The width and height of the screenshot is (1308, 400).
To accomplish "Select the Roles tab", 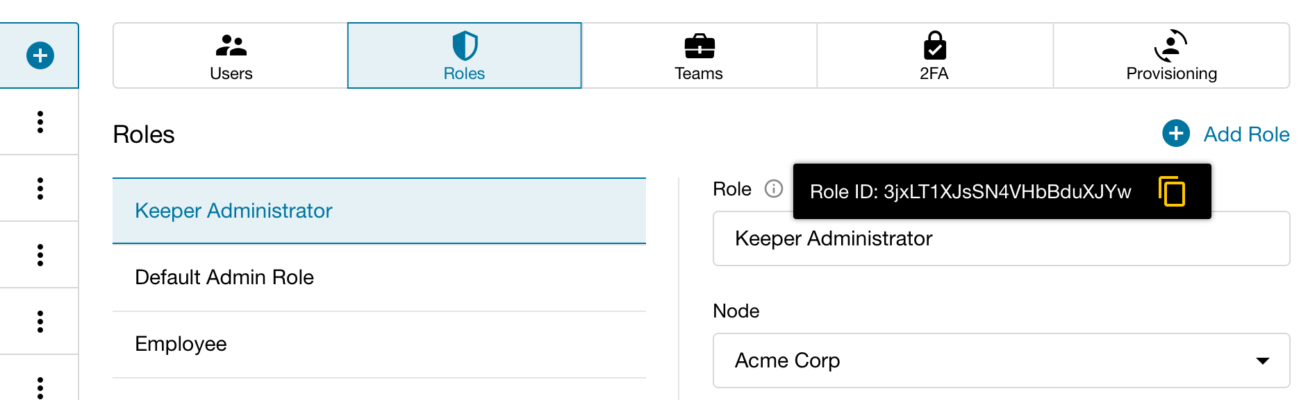I will point(464,56).
